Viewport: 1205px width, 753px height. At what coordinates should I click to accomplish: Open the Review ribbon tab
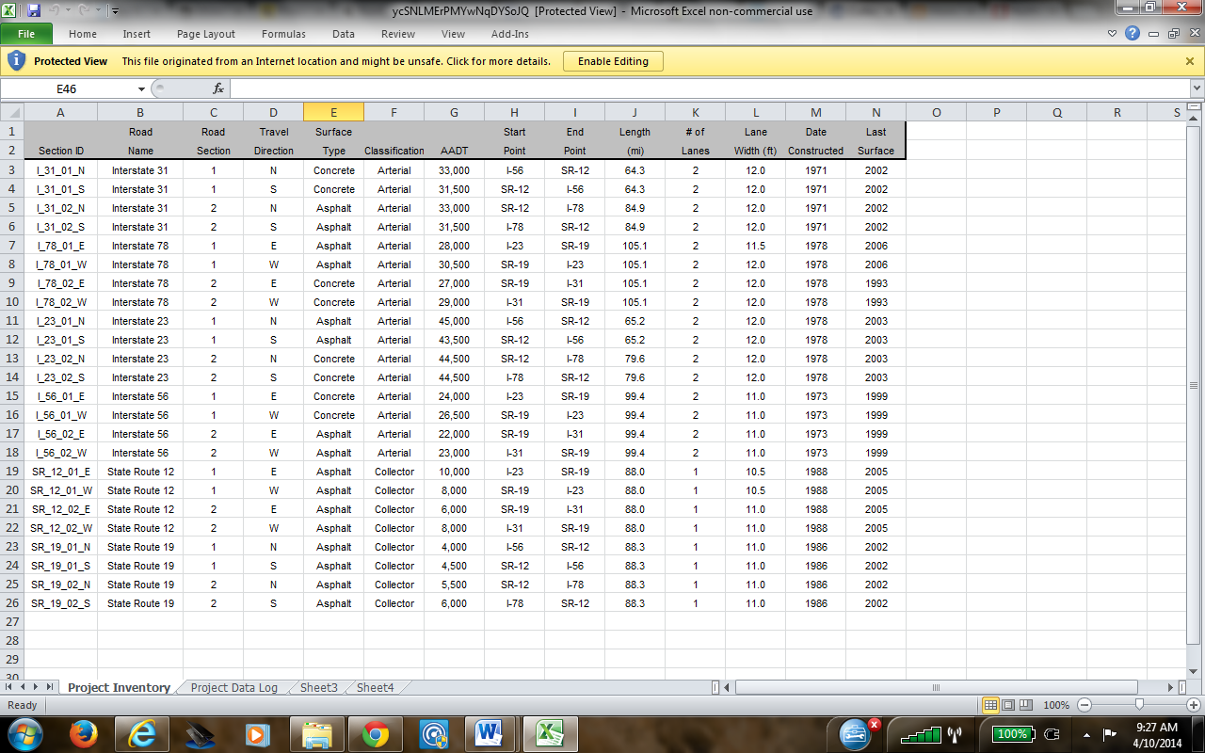pyautogui.click(x=398, y=34)
